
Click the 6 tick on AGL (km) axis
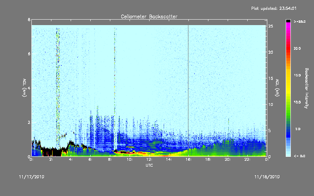[x=29, y=54]
